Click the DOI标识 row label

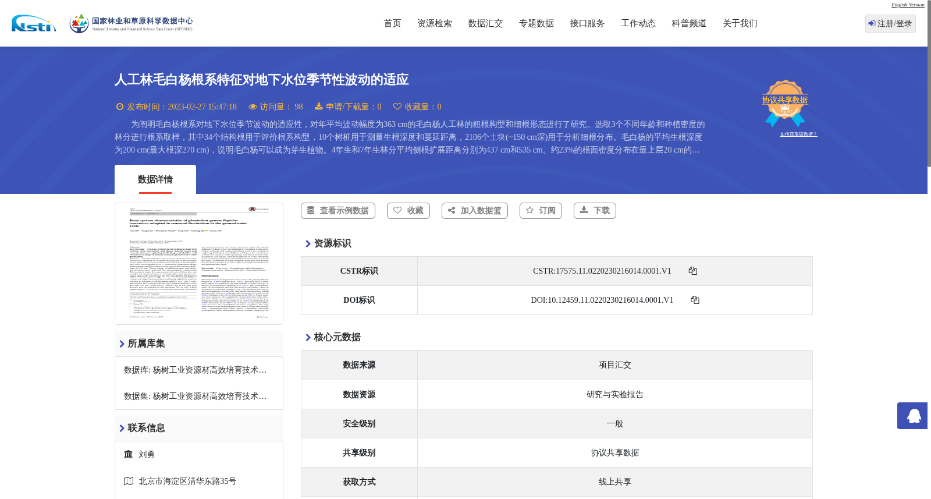(x=359, y=300)
